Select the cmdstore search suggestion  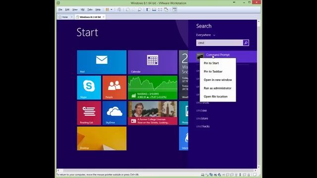(202, 119)
